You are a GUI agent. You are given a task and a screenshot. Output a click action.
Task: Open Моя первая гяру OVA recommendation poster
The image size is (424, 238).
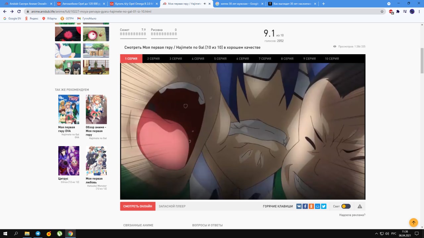click(69, 109)
